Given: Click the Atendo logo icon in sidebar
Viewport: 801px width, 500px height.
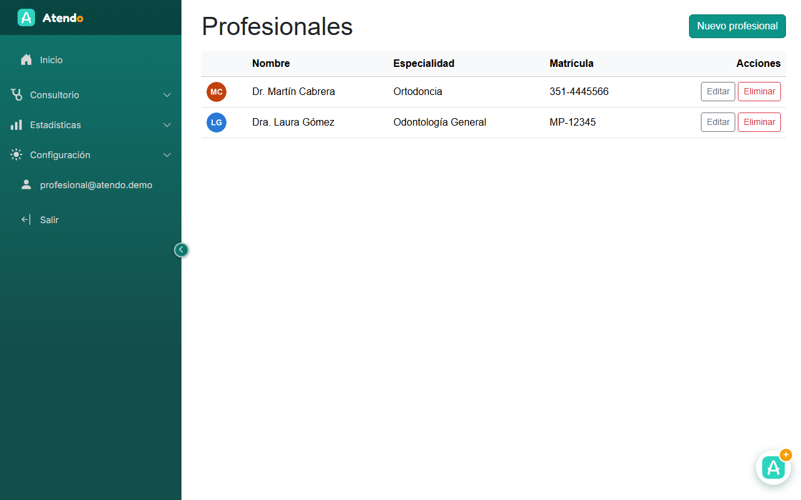Looking at the screenshot, I should coord(26,17).
